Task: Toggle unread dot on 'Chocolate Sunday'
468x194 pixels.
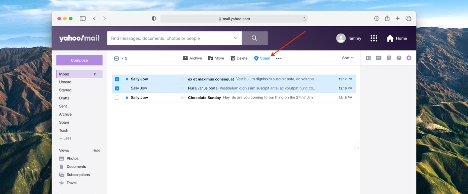Action: click(x=127, y=98)
